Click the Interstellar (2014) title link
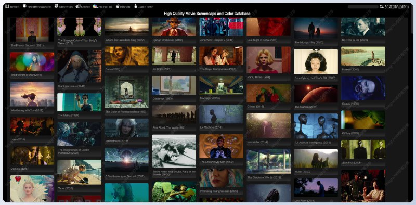Viewport: 416px width, 205px height. [x=257, y=142]
